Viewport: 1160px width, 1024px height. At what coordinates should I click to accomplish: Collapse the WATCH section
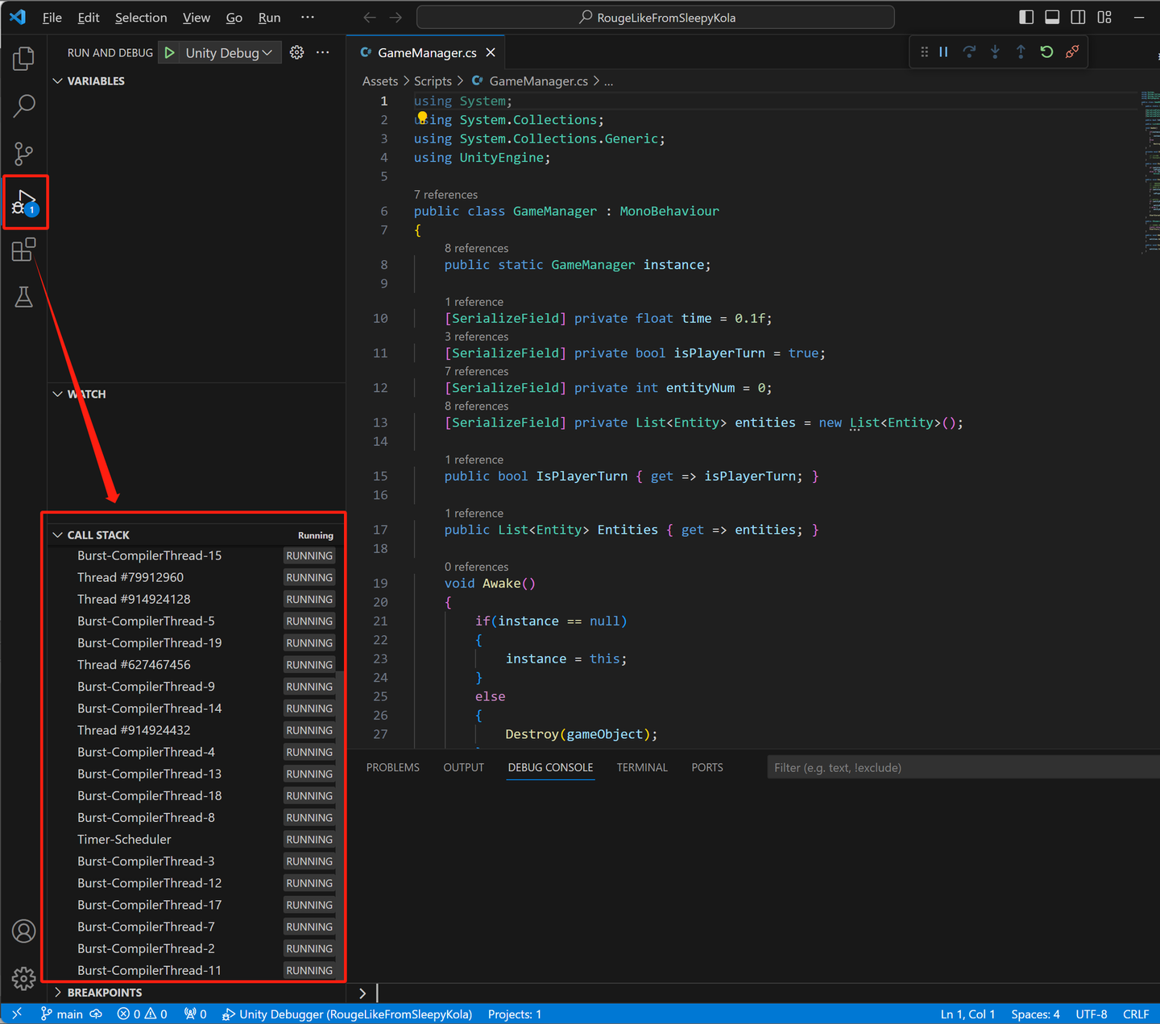click(x=57, y=394)
